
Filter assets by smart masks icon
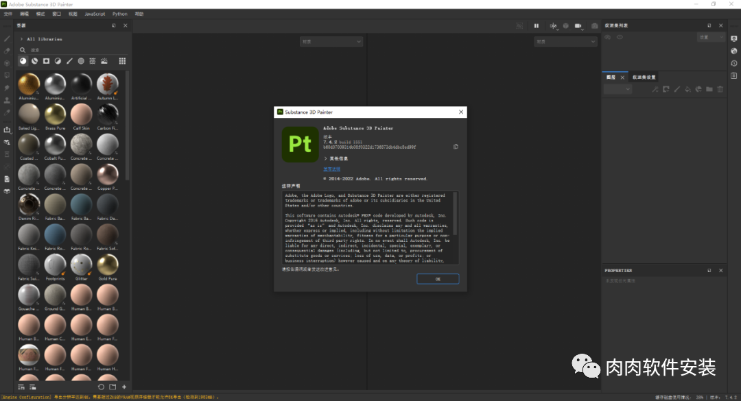pyautogui.click(x=47, y=61)
